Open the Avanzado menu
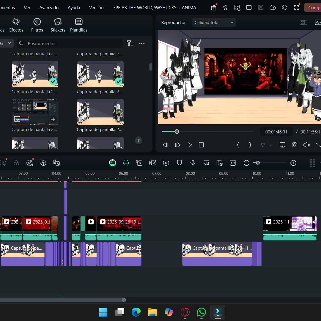The width and height of the screenshot is (321, 321). click(x=49, y=8)
